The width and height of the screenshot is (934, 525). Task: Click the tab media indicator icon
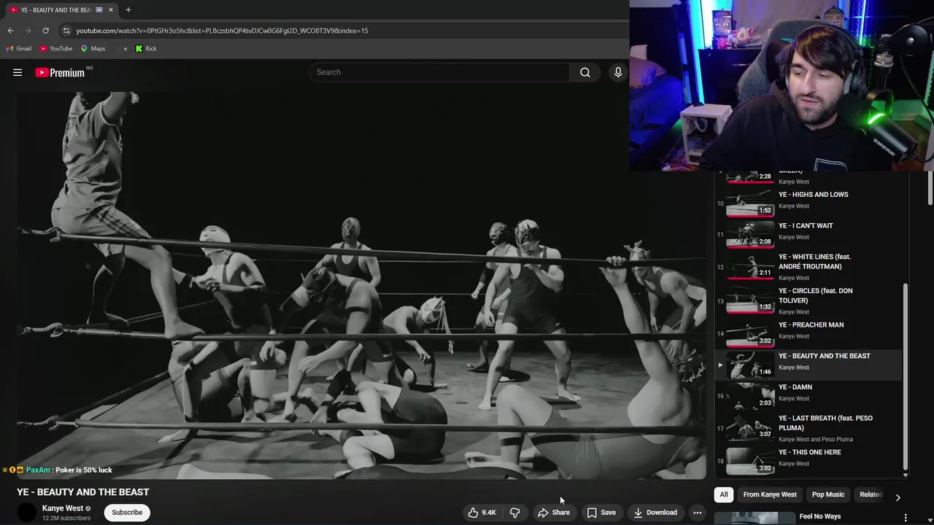click(99, 9)
